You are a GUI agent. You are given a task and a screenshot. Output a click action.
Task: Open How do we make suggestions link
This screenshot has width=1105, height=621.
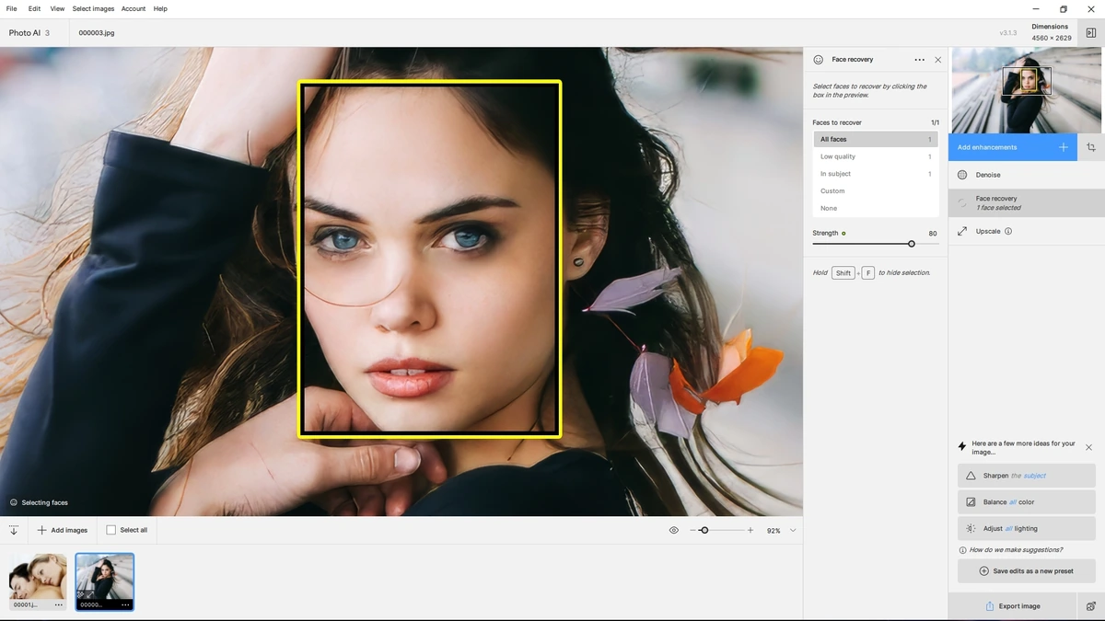point(1016,550)
